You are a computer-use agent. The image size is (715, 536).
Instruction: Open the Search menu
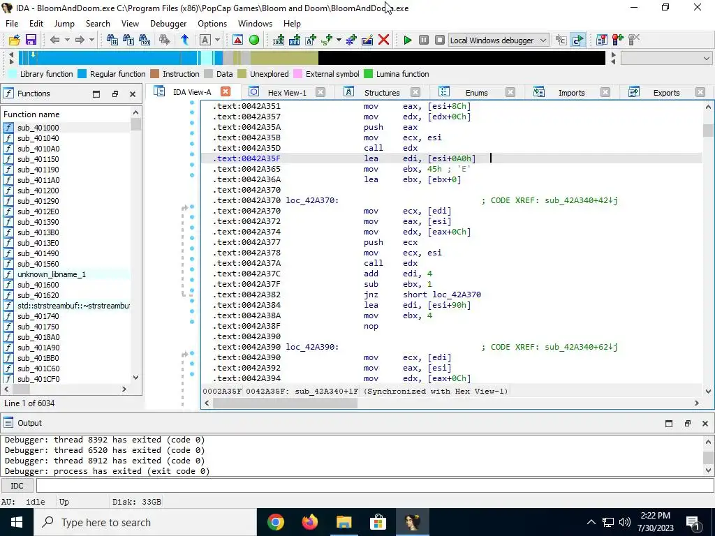coord(98,24)
